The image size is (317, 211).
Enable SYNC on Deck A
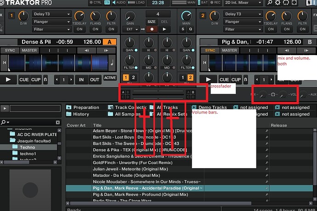click(10, 51)
